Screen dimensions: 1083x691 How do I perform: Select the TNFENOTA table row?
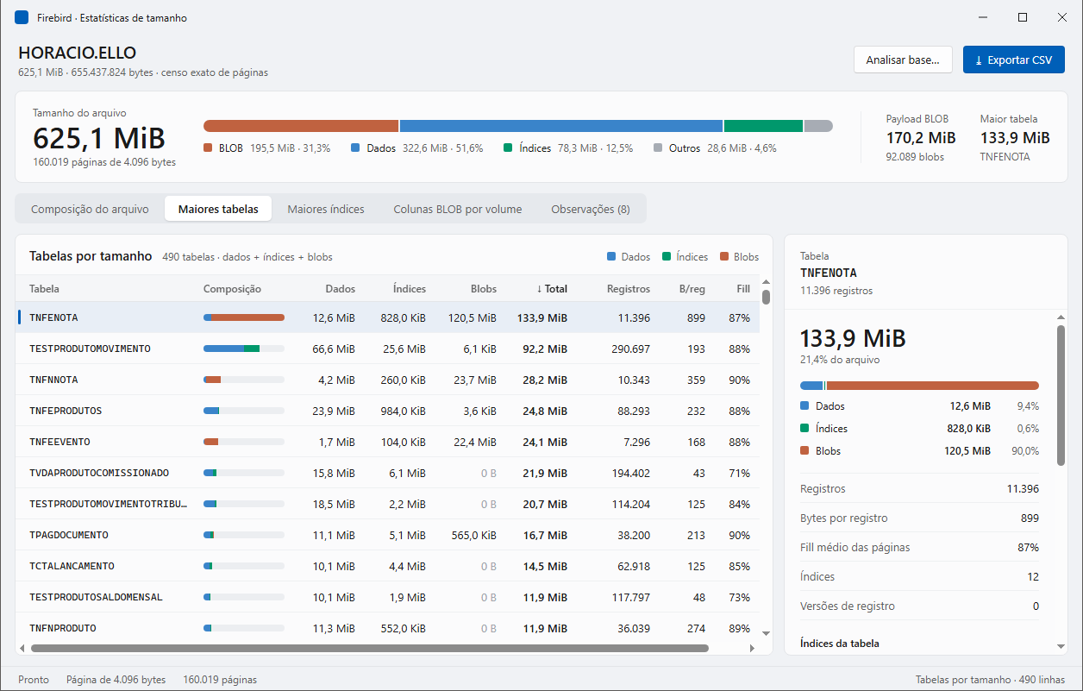tap(388, 317)
